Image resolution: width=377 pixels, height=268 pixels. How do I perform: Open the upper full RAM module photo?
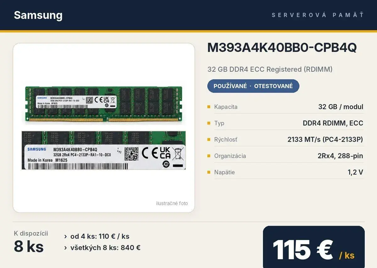[x=104, y=105]
